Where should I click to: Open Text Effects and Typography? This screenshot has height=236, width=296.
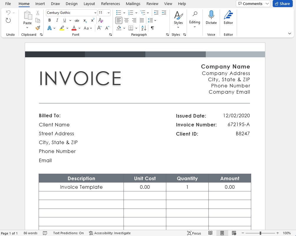pos(50,28)
